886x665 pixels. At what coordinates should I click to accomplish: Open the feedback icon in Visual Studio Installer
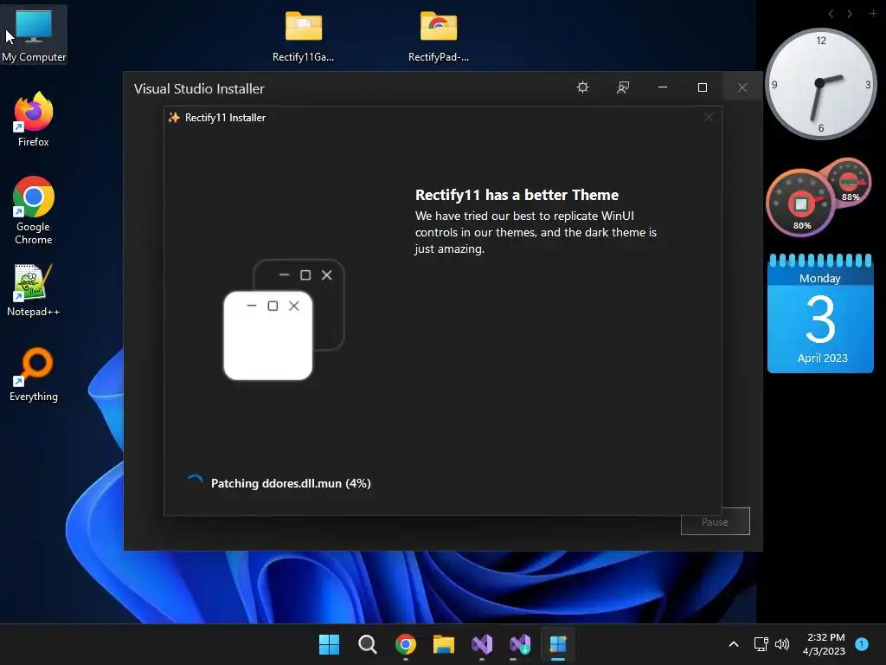pyautogui.click(x=623, y=87)
